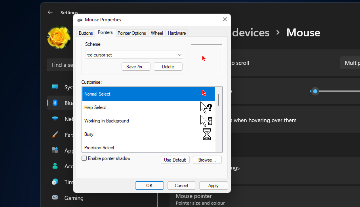360x207 pixels.
Task: Open Time & language via clock icon
Action: 55,182
